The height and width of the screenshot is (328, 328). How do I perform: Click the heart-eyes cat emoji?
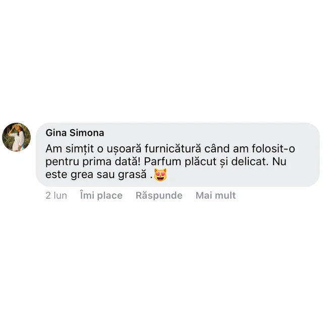(160, 175)
